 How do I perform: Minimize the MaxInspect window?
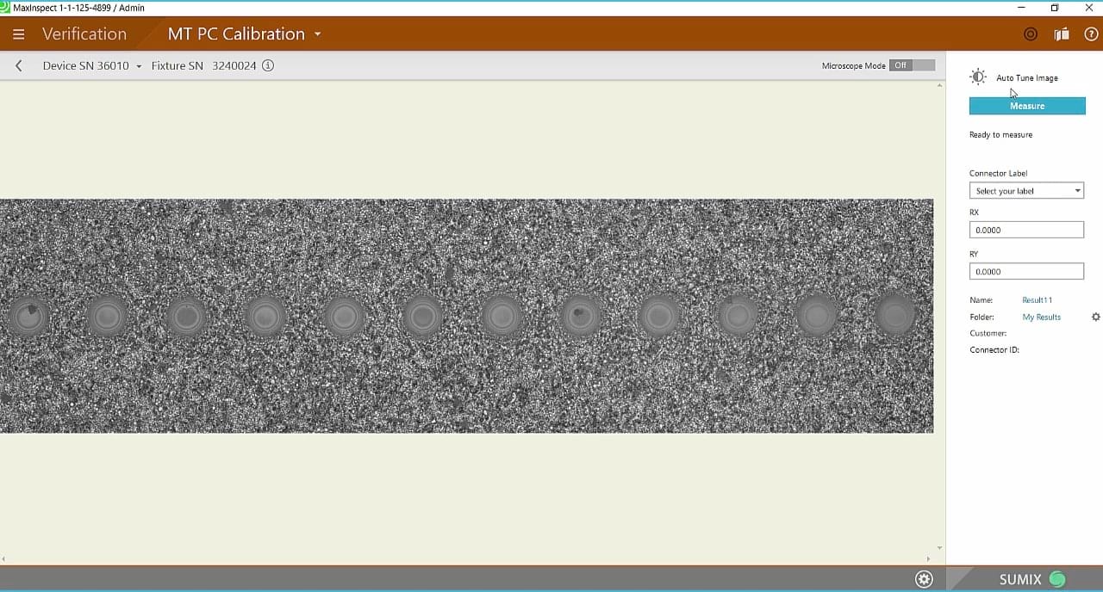click(x=1021, y=7)
